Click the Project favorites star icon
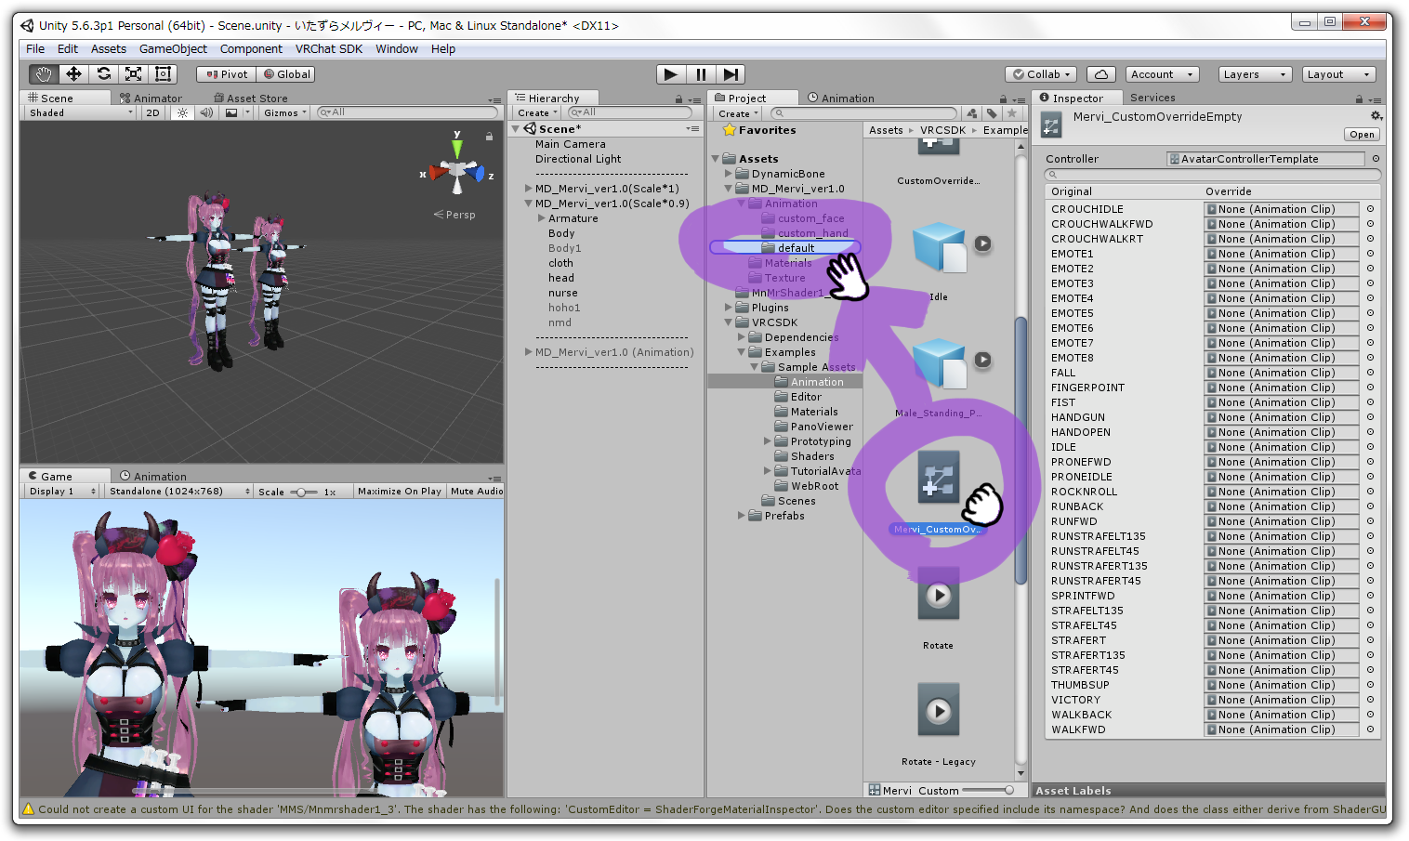This screenshot has height=841, width=1409. click(1011, 113)
